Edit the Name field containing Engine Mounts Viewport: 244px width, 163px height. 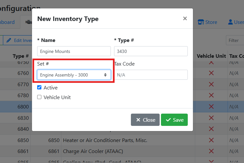pyautogui.click(x=74, y=51)
